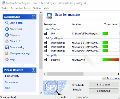This screenshot has height=99, width=120.
Task: Click the Link row threat level bar
Action: (111, 33)
